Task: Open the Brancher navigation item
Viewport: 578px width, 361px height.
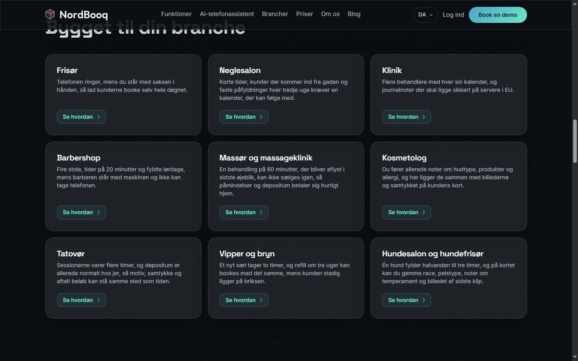Action: pyautogui.click(x=275, y=14)
